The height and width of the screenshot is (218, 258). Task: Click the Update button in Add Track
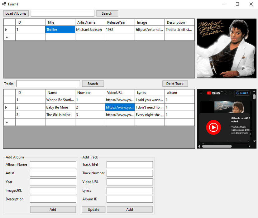[x=93, y=210]
